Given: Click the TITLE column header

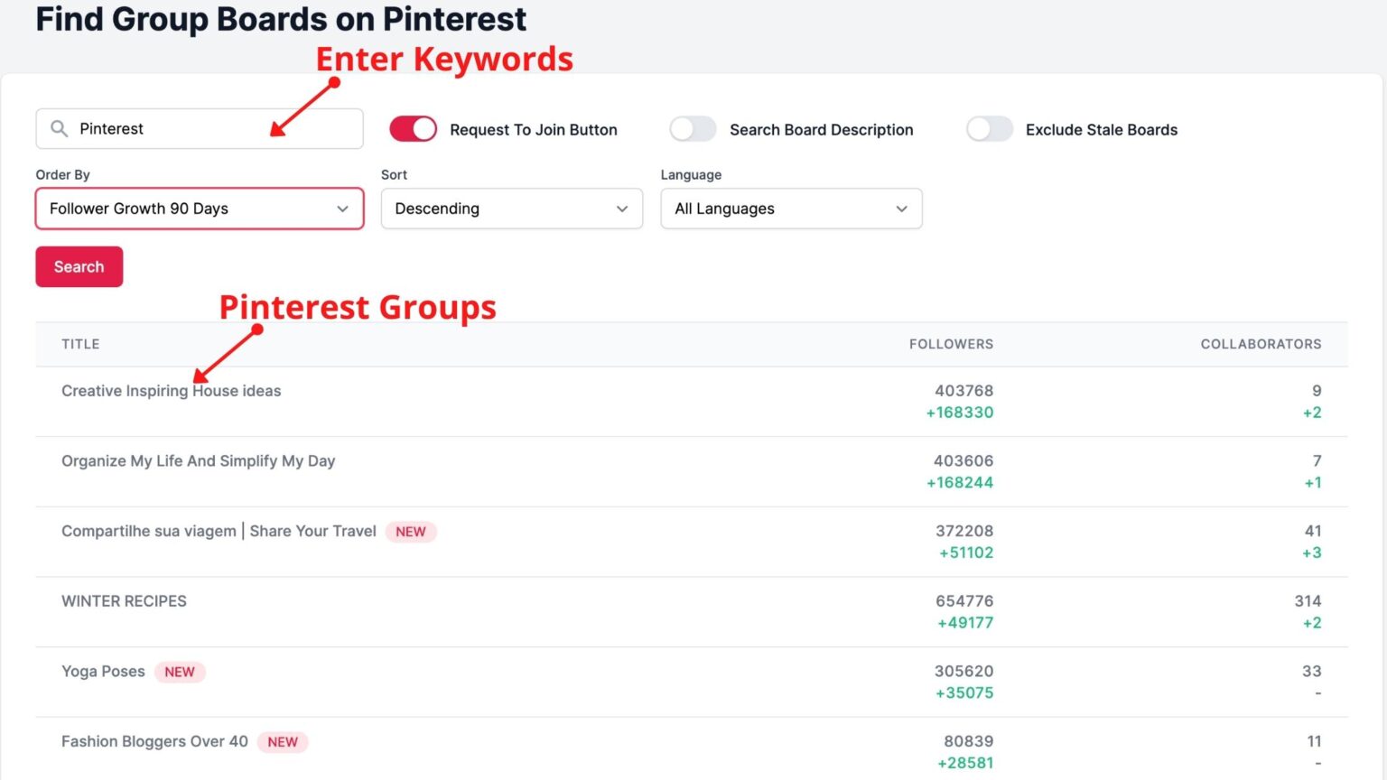Looking at the screenshot, I should (x=79, y=344).
